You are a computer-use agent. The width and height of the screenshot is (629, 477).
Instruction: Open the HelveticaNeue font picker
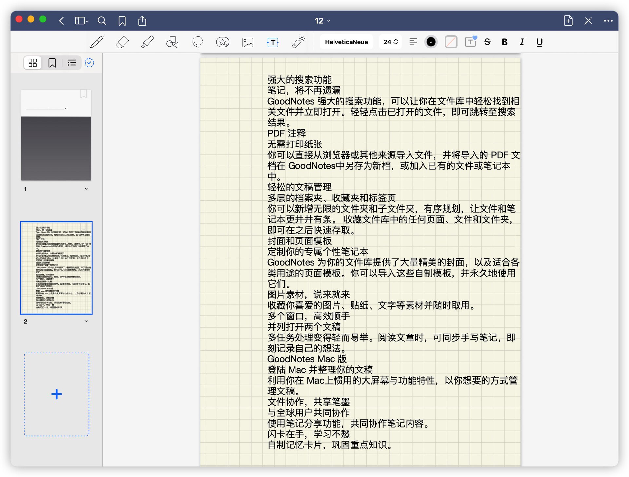(x=346, y=42)
